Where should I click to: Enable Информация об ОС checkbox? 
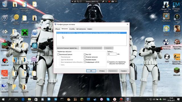[x=85, y=62]
